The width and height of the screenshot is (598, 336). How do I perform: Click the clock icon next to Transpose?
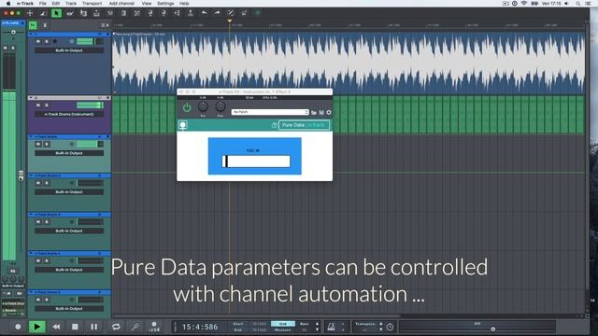pos(390,327)
